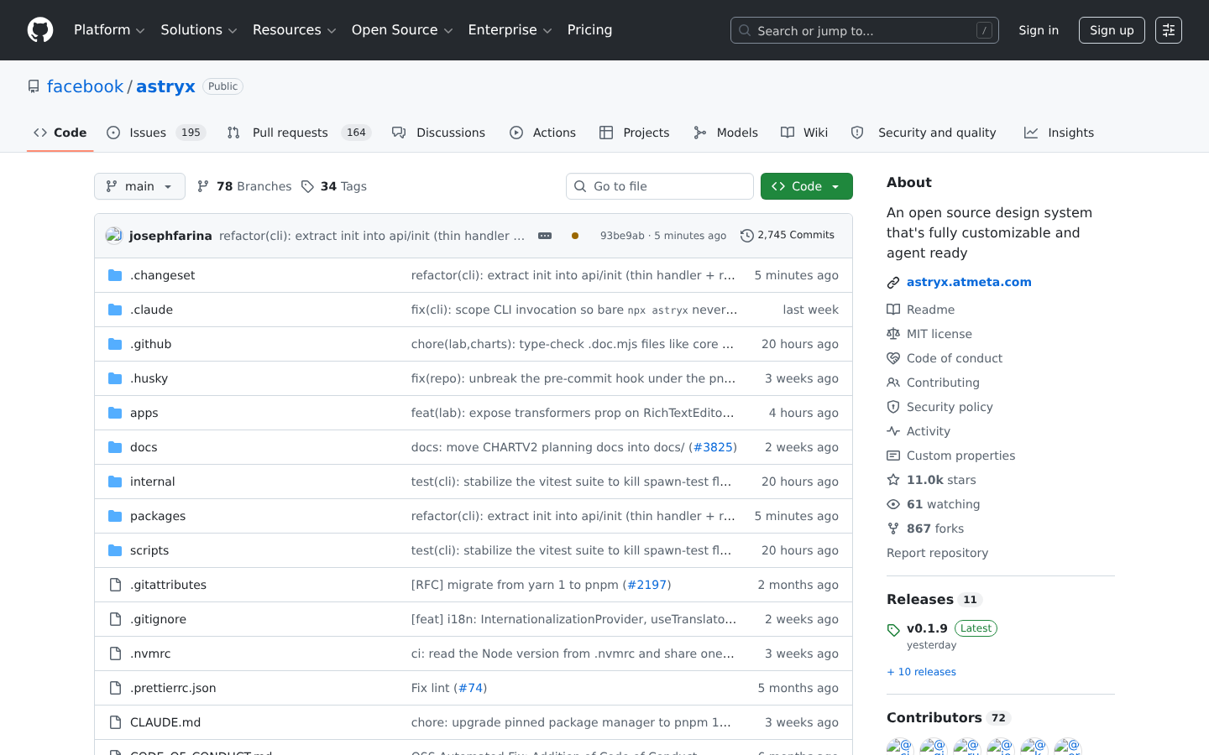Click the fork icon beside 867 forks

[x=893, y=528]
